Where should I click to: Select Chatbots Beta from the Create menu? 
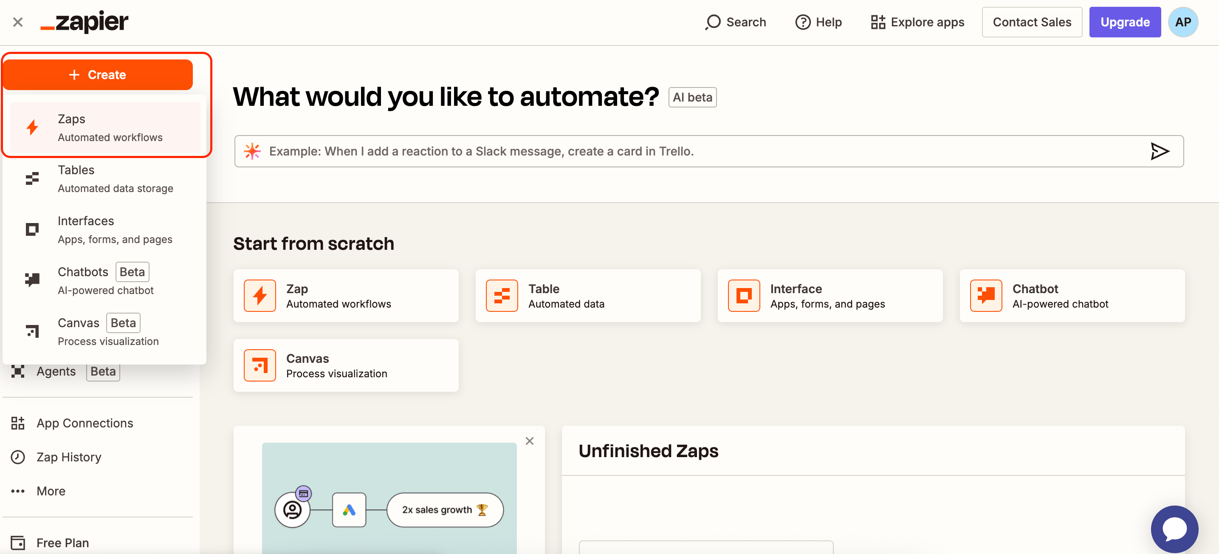[x=105, y=281]
